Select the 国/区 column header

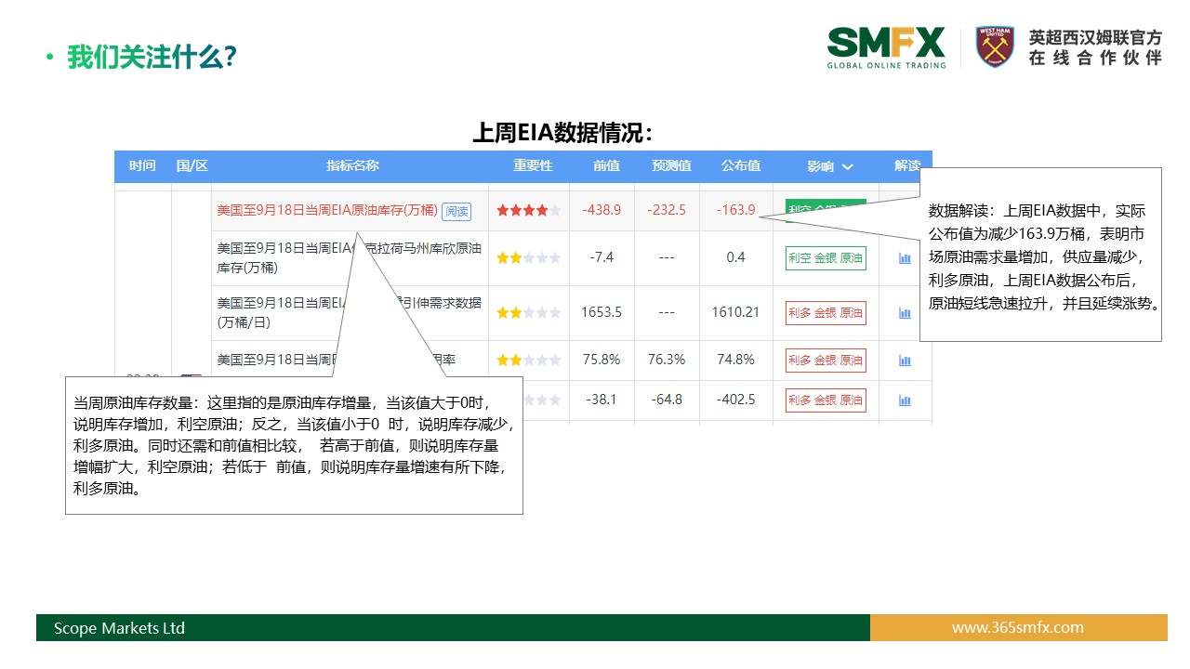192,166
